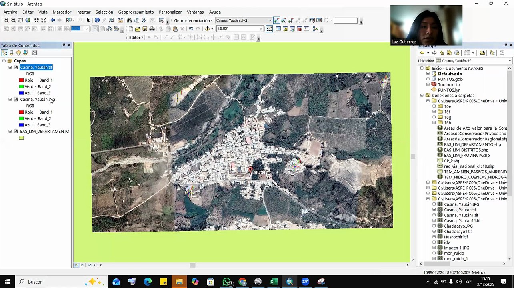The image size is (514, 288).
Task: Open the ArcToolbox window
Action: click(x=299, y=29)
